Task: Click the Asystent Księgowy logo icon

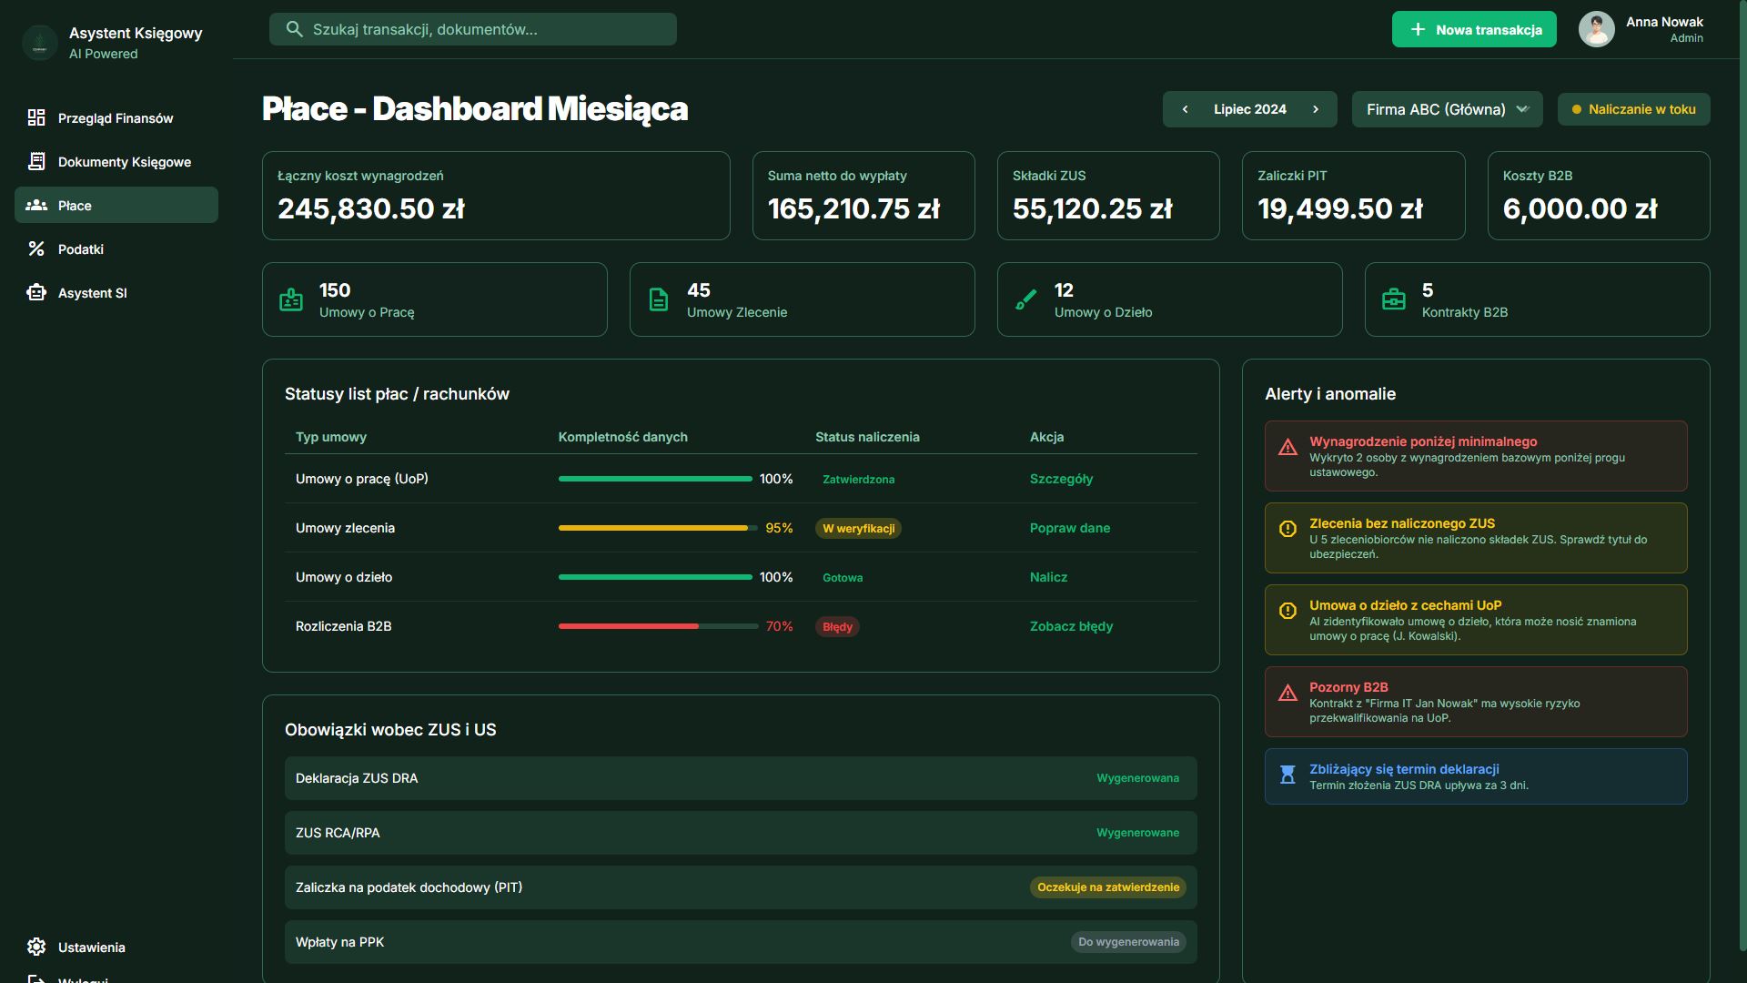Action: 40,43
